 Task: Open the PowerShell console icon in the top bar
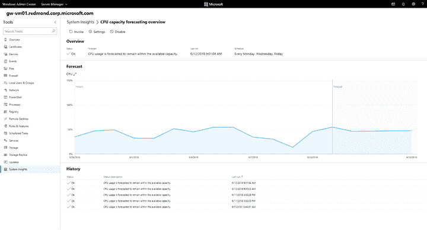tap(393, 4)
